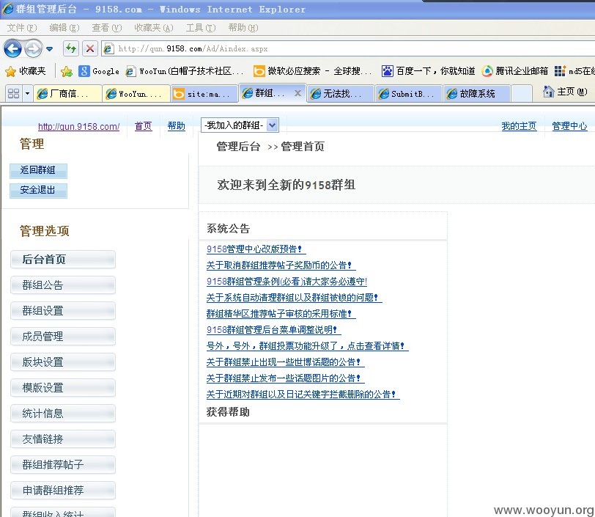Click the red Stop loading icon
Screen dimensions: 595x517
[90, 48]
